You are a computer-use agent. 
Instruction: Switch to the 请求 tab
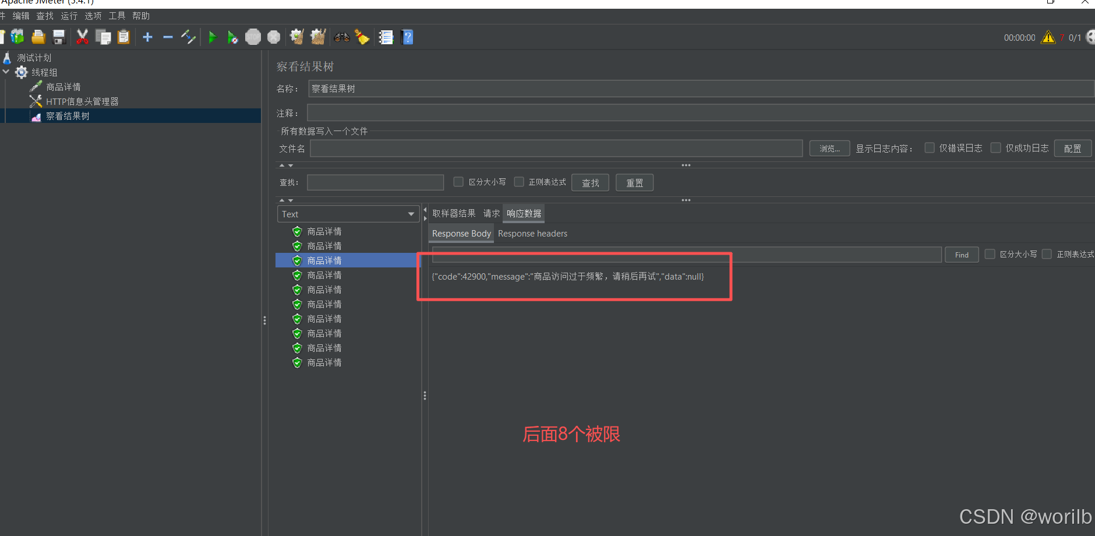[x=492, y=213]
